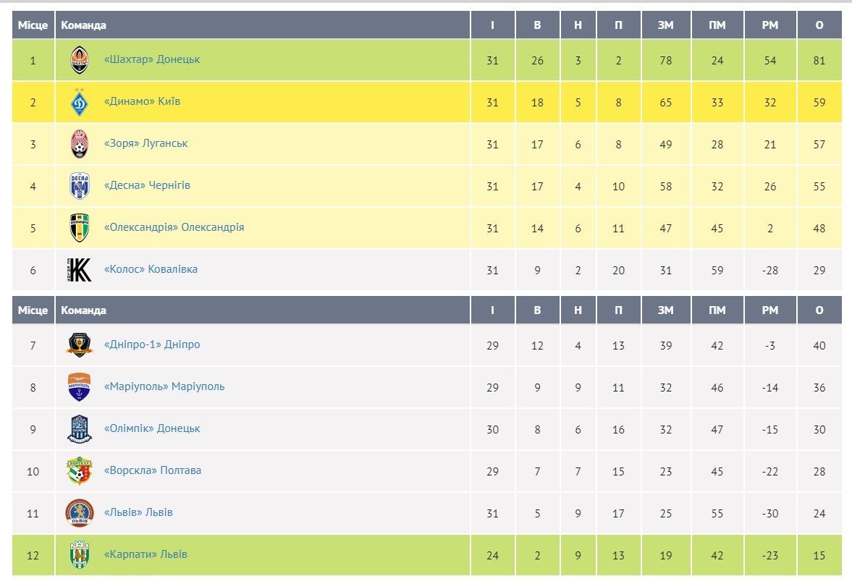Image resolution: width=852 pixels, height=584 pixels.
Task: Click the Lviv club round emblem
Action: coord(80,513)
